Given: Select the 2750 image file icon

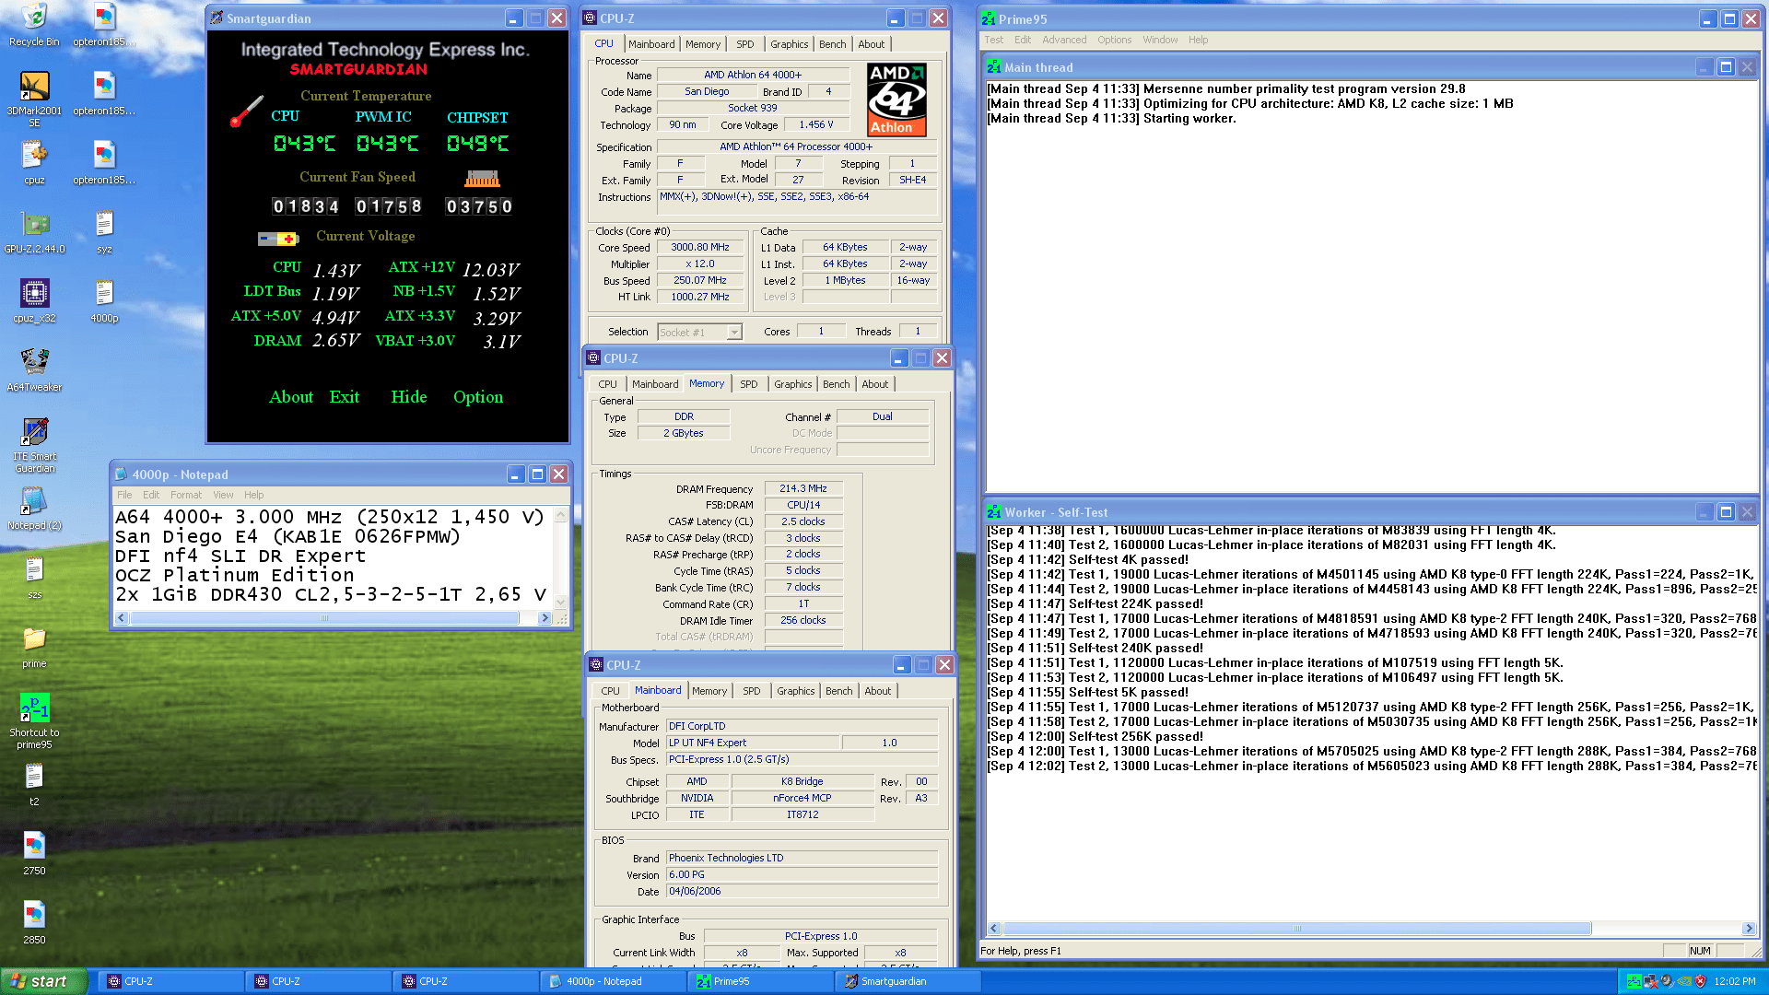Looking at the screenshot, I should point(34,853).
